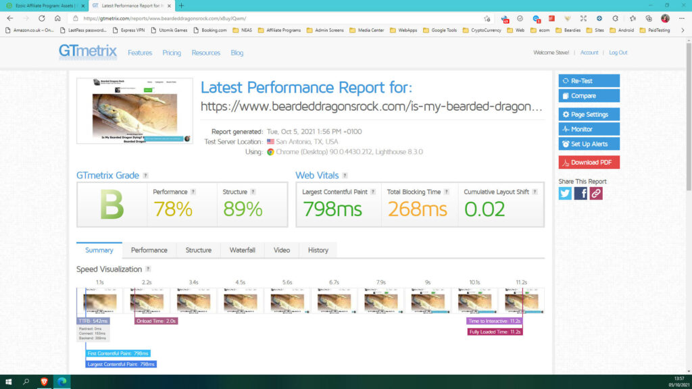The height and width of the screenshot is (389, 692).
Task: Open the Affiliate Programs bookmark folder
Action: coord(279,30)
